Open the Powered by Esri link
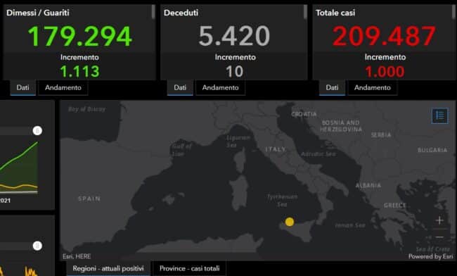The height and width of the screenshot is (276, 457). pos(431,256)
